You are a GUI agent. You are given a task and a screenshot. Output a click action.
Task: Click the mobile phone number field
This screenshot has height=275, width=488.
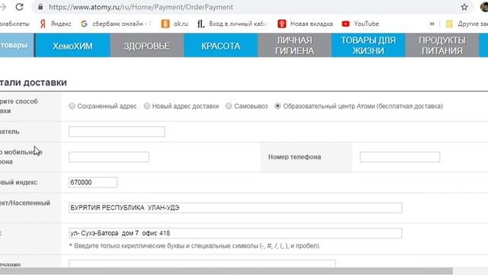[109, 157]
